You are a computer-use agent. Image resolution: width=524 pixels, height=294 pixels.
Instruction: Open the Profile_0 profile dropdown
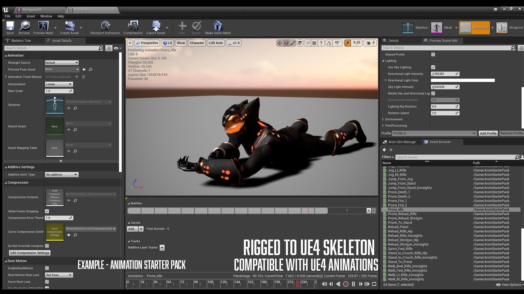click(x=434, y=133)
